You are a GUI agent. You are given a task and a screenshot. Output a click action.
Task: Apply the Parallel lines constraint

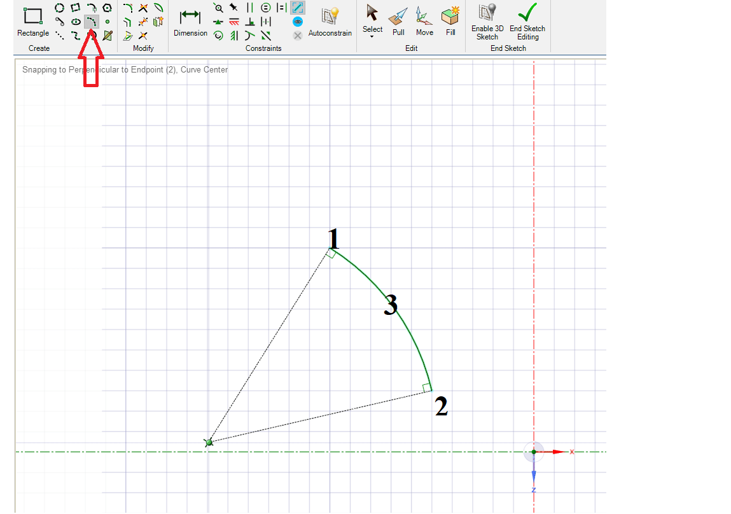click(249, 8)
